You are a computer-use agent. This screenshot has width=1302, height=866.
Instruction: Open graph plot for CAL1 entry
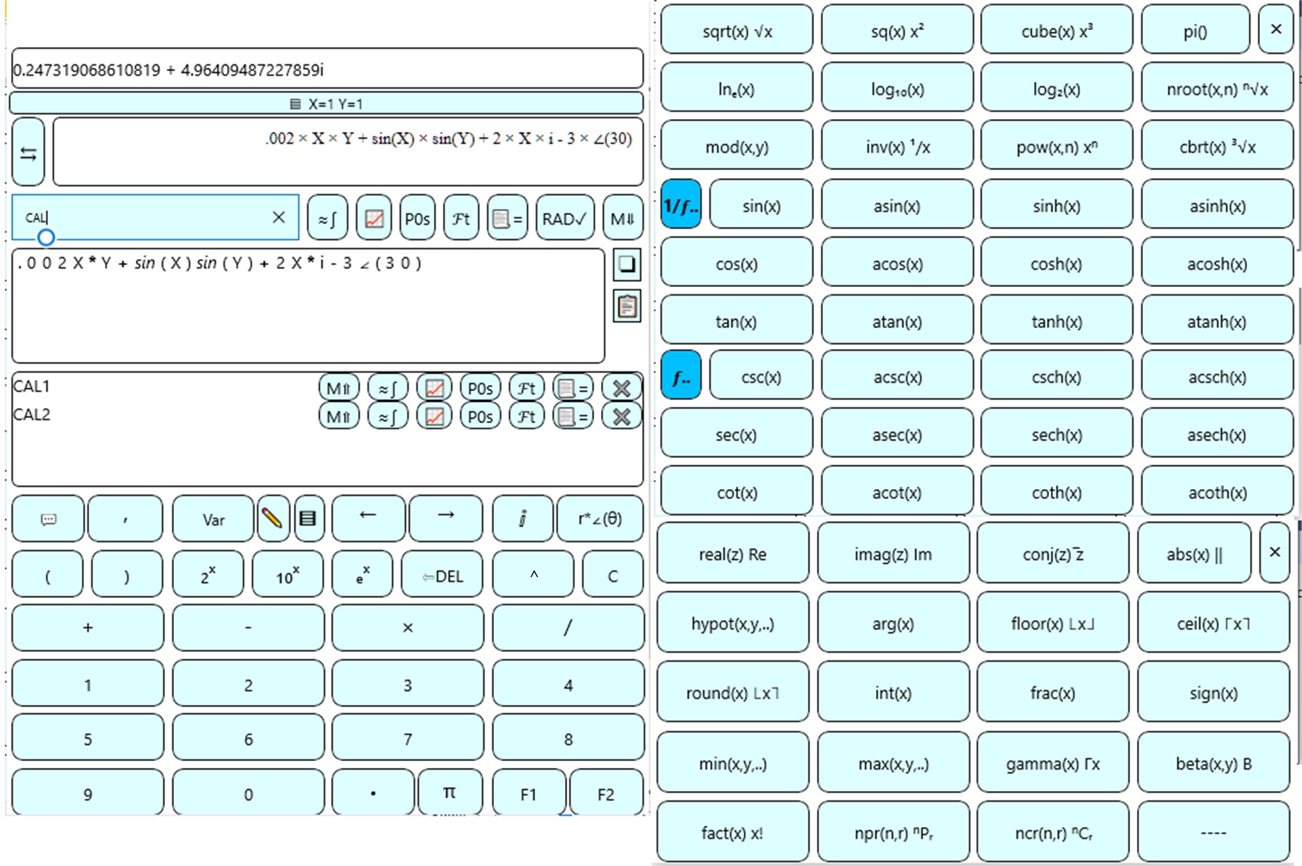pyautogui.click(x=434, y=388)
